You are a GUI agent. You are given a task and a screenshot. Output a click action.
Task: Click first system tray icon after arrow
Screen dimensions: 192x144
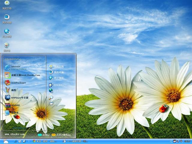pyautogui.click(x=175, y=141)
